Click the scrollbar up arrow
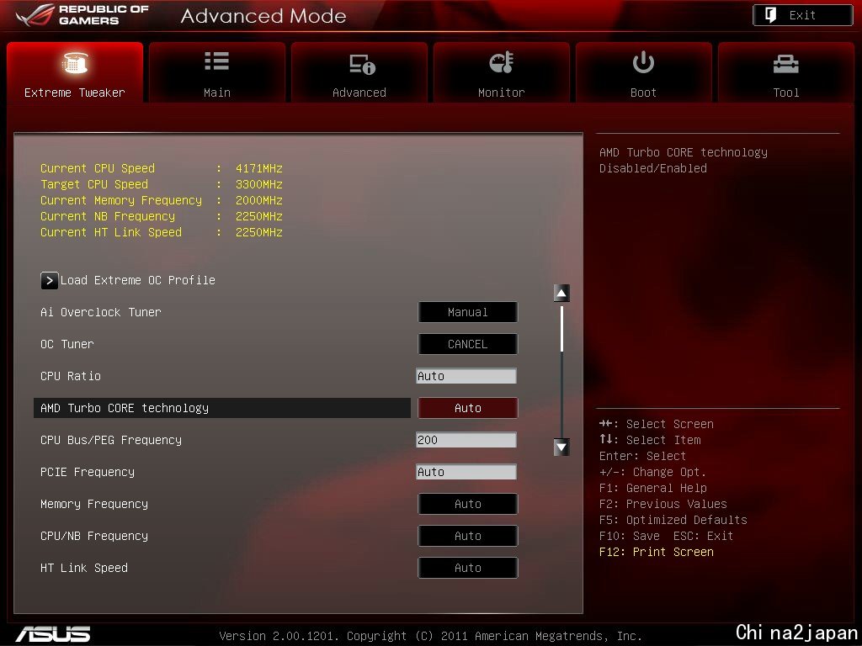The height and width of the screenshot is (646, 862). tap(561, 294)
